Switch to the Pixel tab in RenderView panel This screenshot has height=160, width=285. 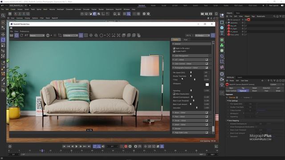click(x=186, y=40)
